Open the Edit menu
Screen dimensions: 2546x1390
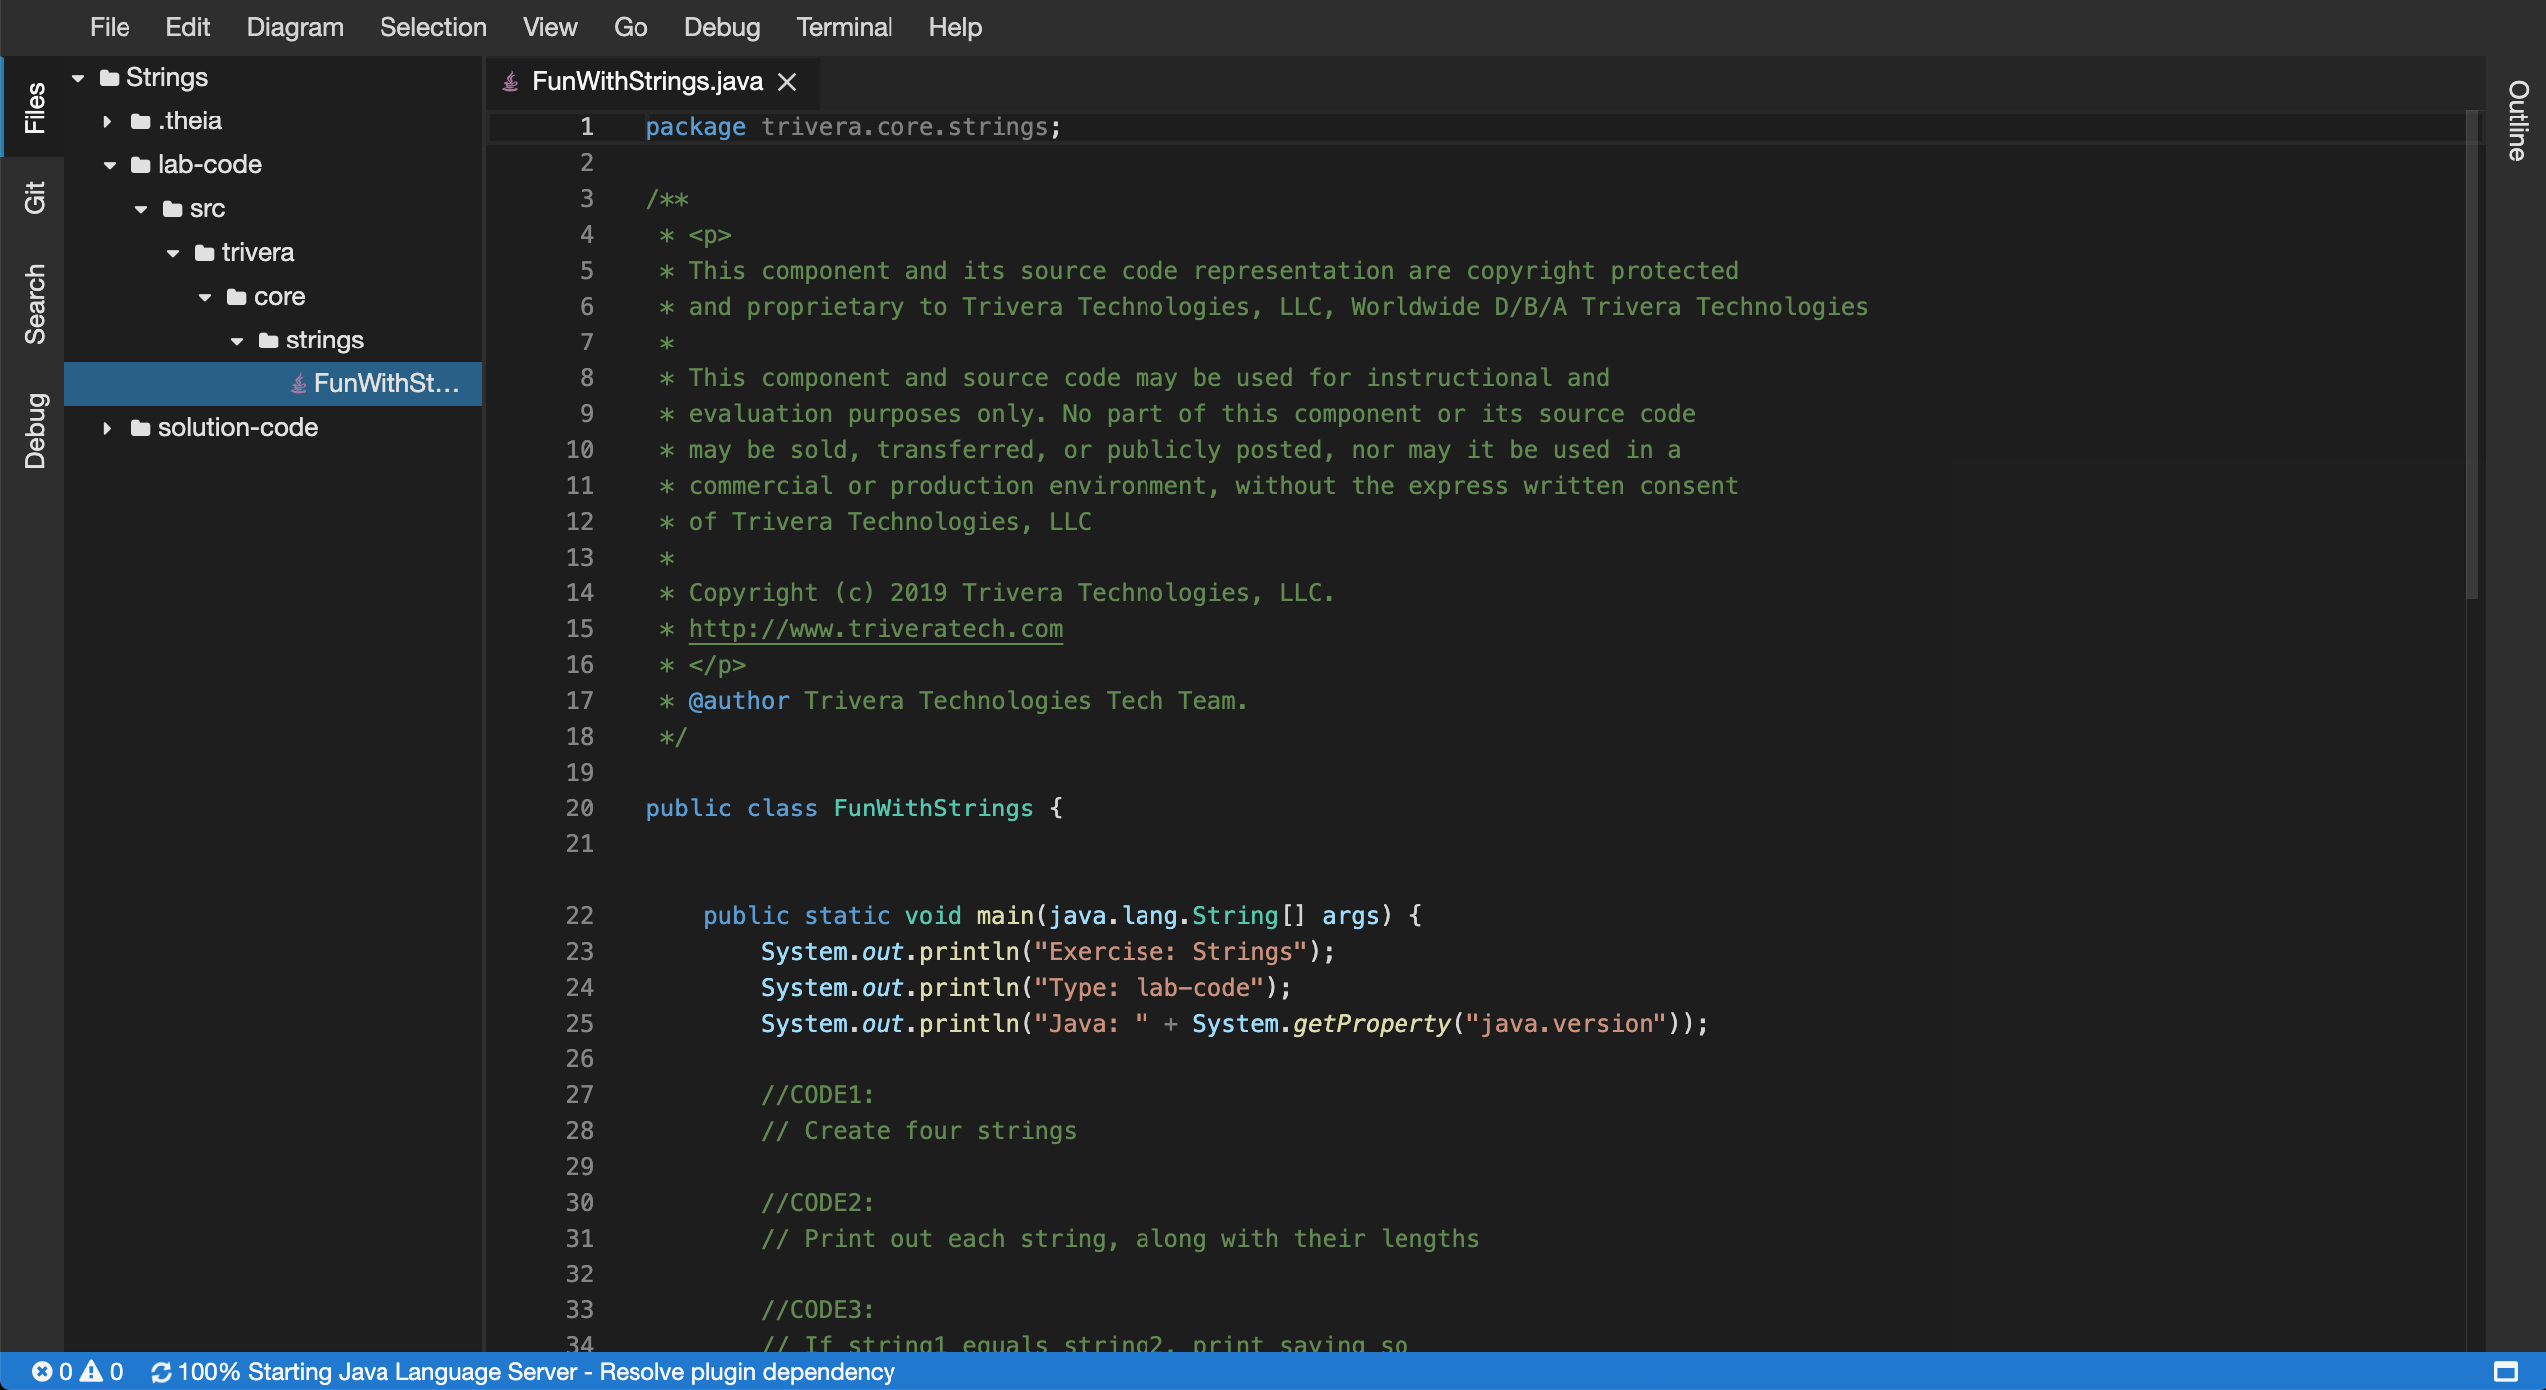187,27
